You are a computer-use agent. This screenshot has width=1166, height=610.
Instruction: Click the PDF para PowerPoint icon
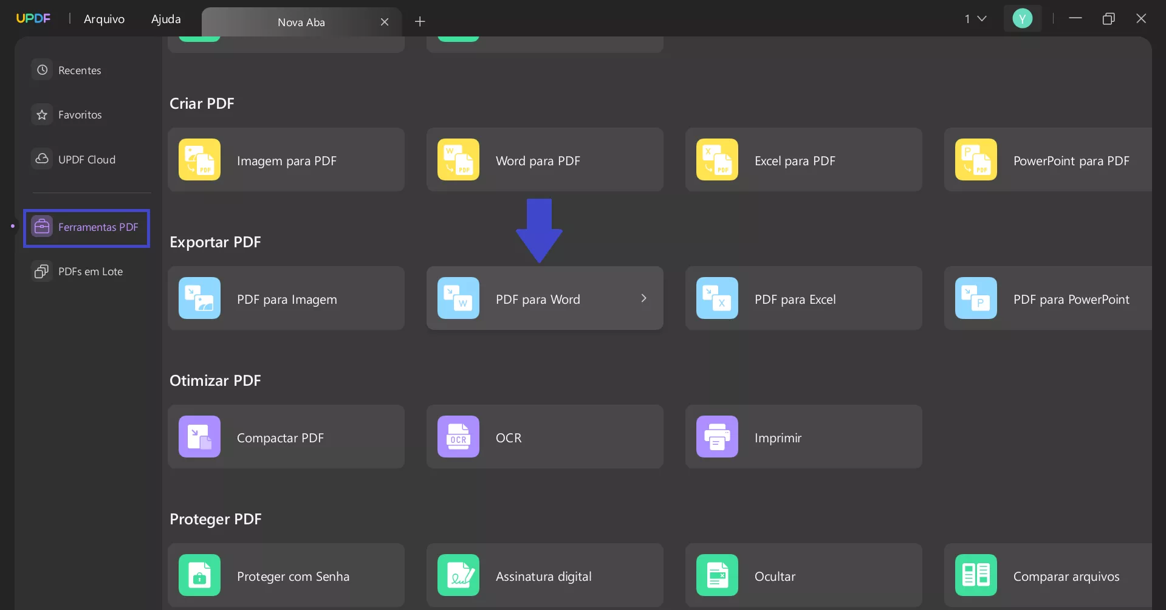click(976, 298)
